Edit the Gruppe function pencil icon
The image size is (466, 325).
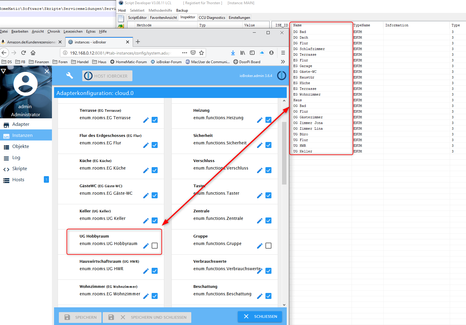coord(260,246)
